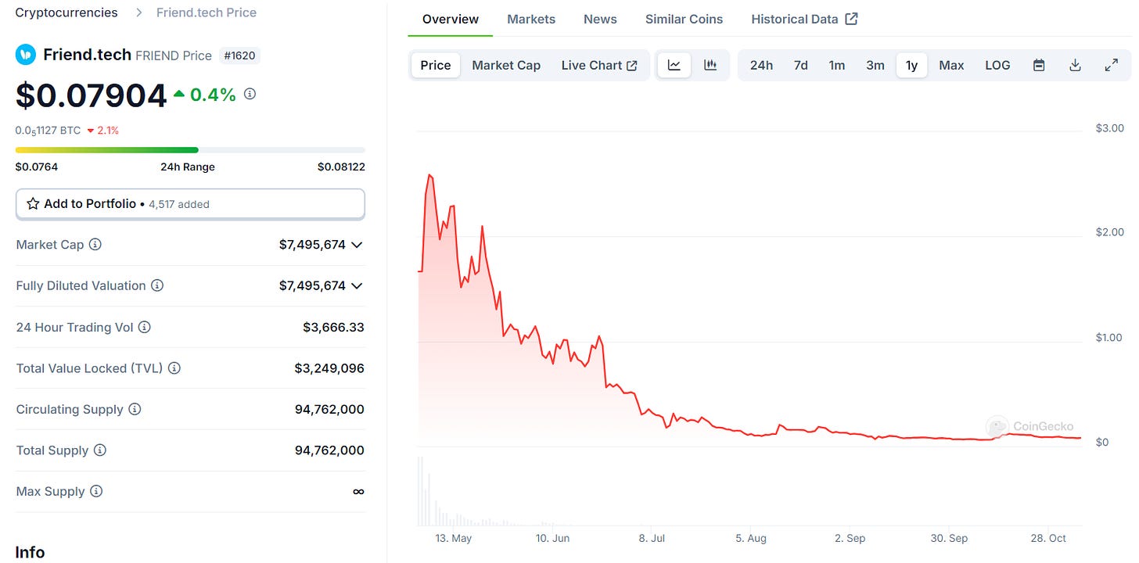Set chart range to 3m
Screen dimensions: 1139x563
[875, 66]
